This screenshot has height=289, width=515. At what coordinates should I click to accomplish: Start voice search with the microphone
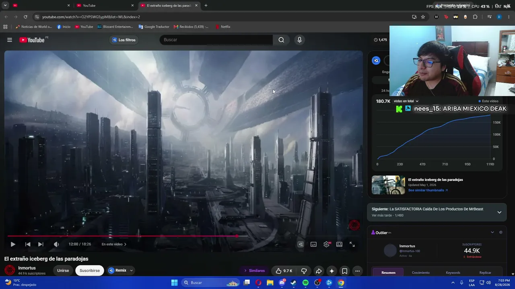coord(299,40)
